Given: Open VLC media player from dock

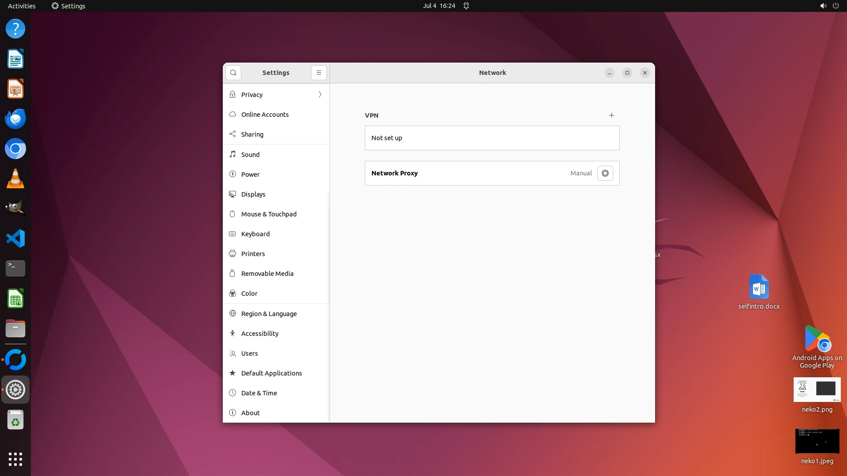Looking at the screenshot, I should (x=15, y=179).
